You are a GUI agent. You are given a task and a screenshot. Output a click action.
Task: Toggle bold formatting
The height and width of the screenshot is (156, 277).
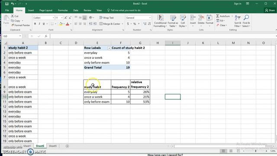tap(35, 24)
